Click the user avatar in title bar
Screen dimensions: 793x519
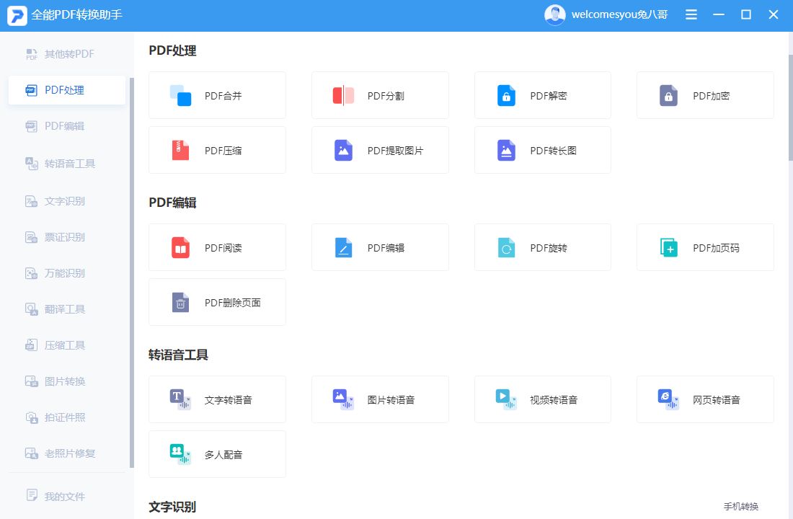coord(555,14)
